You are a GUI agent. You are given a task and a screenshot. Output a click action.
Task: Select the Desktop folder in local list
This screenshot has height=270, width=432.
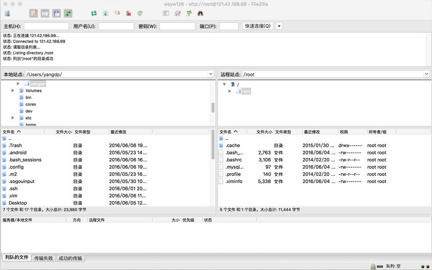tap(18, 203)
